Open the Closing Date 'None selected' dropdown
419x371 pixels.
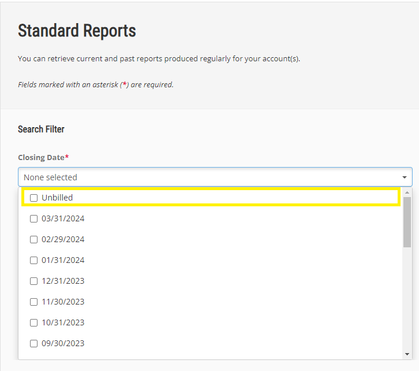coord(215,177)
